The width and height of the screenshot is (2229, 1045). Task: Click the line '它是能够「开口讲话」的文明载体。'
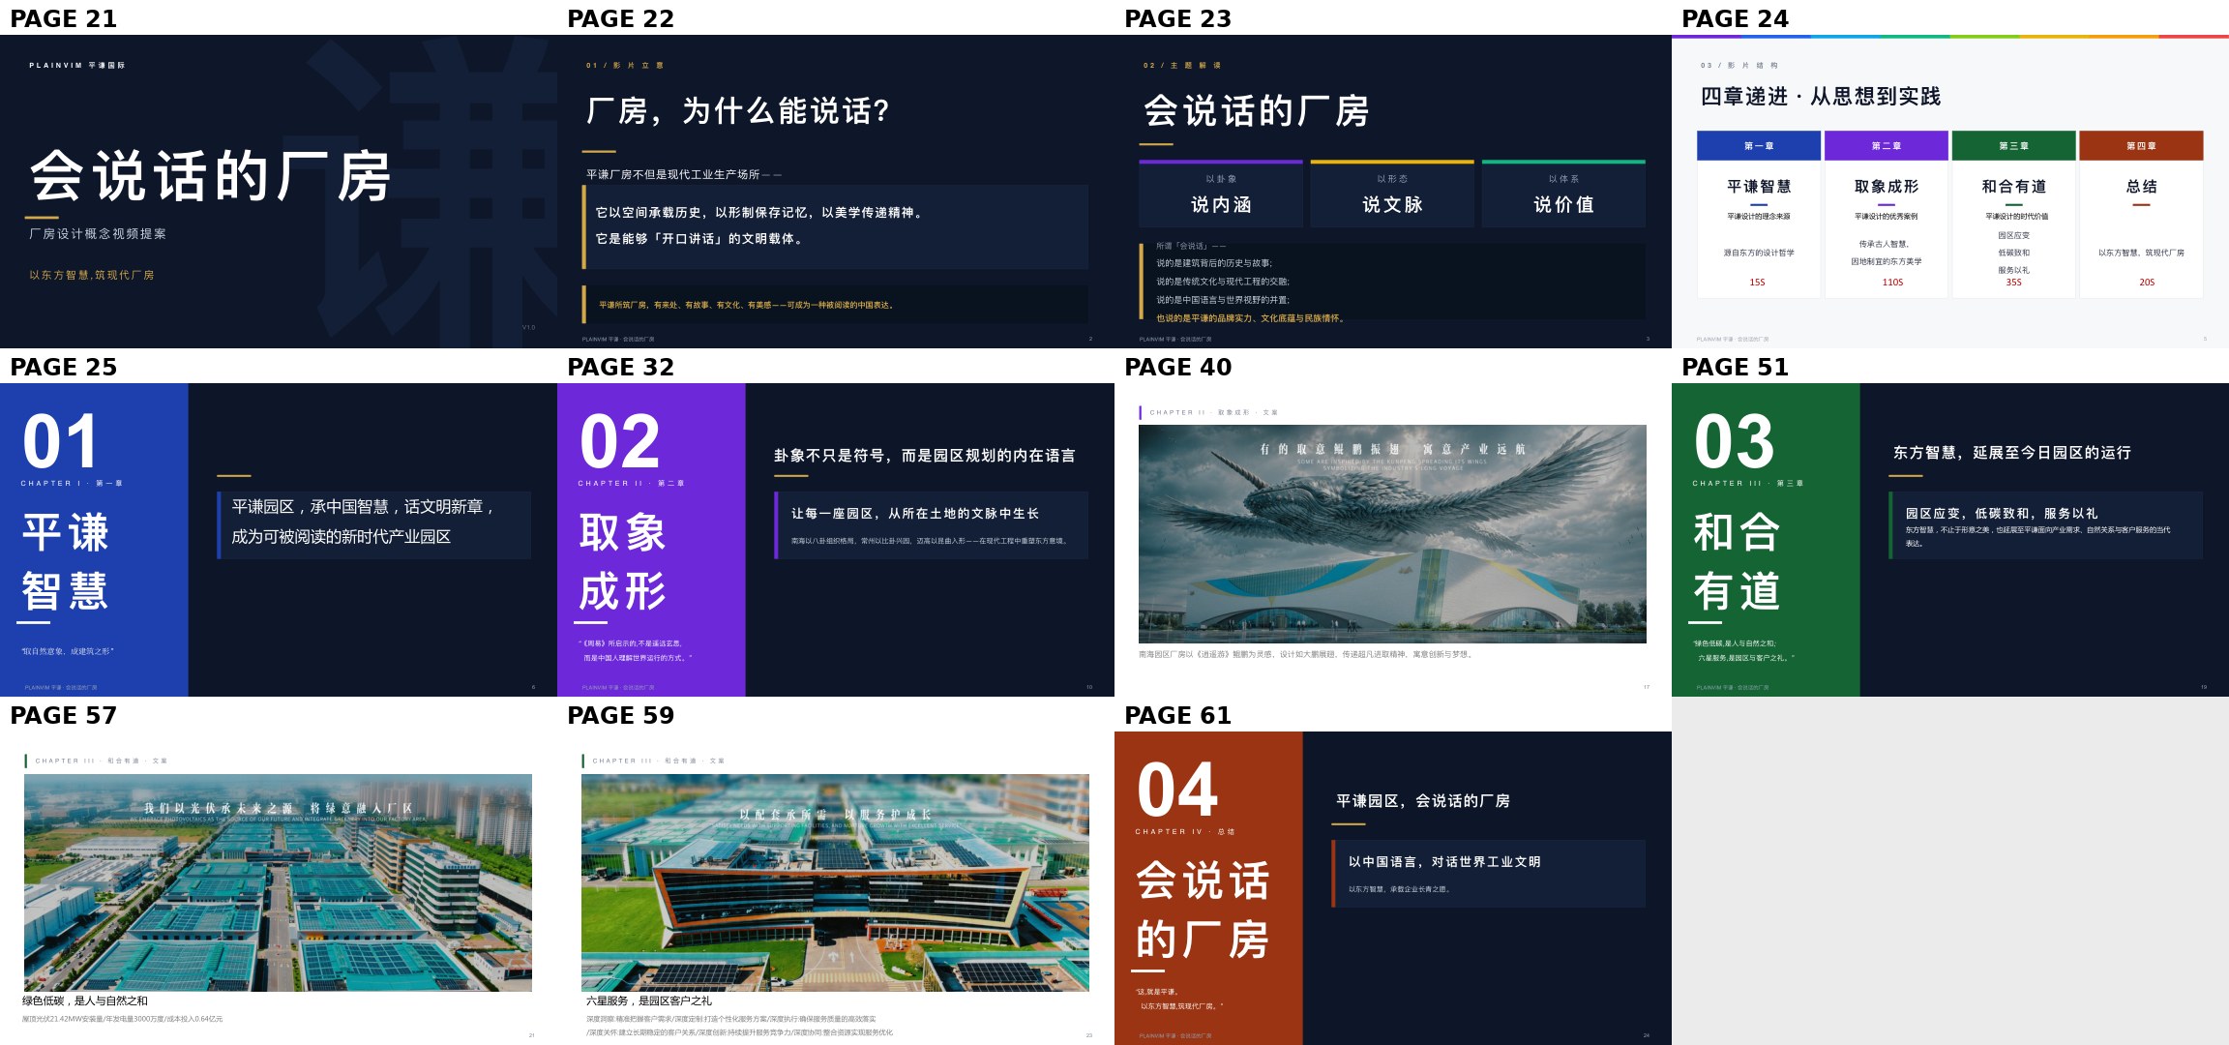point(700,239)
